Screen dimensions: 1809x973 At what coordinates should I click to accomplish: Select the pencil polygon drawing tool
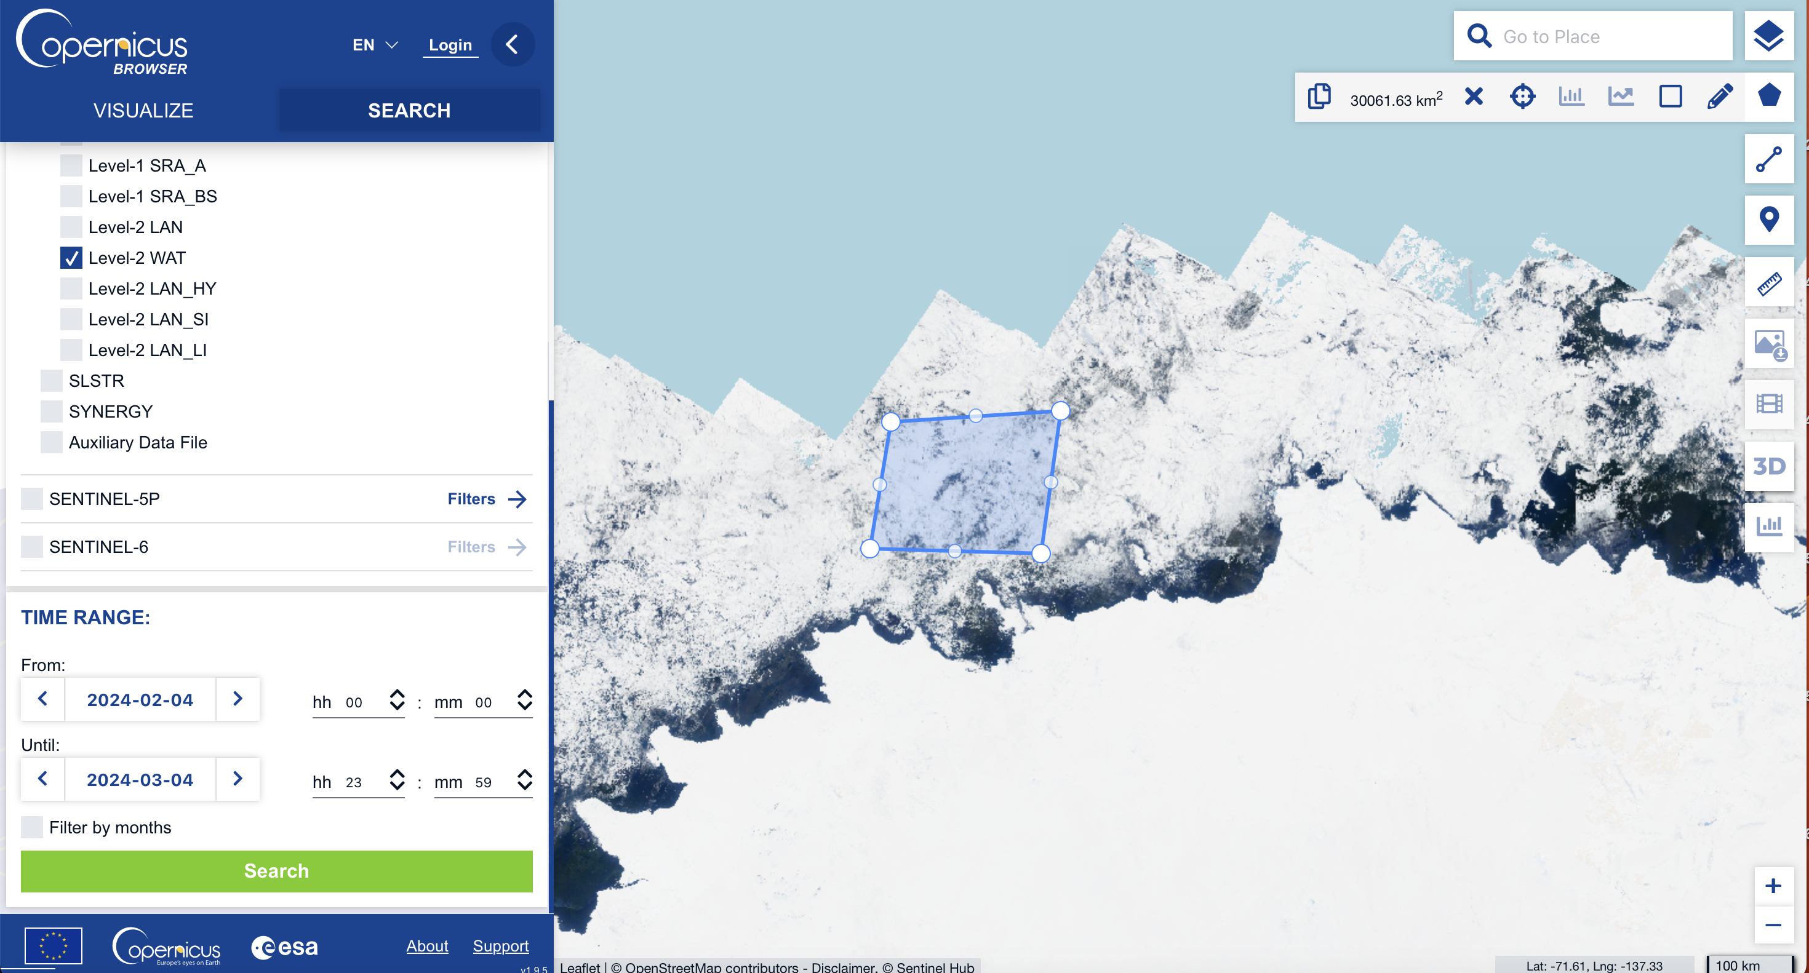1720,96
